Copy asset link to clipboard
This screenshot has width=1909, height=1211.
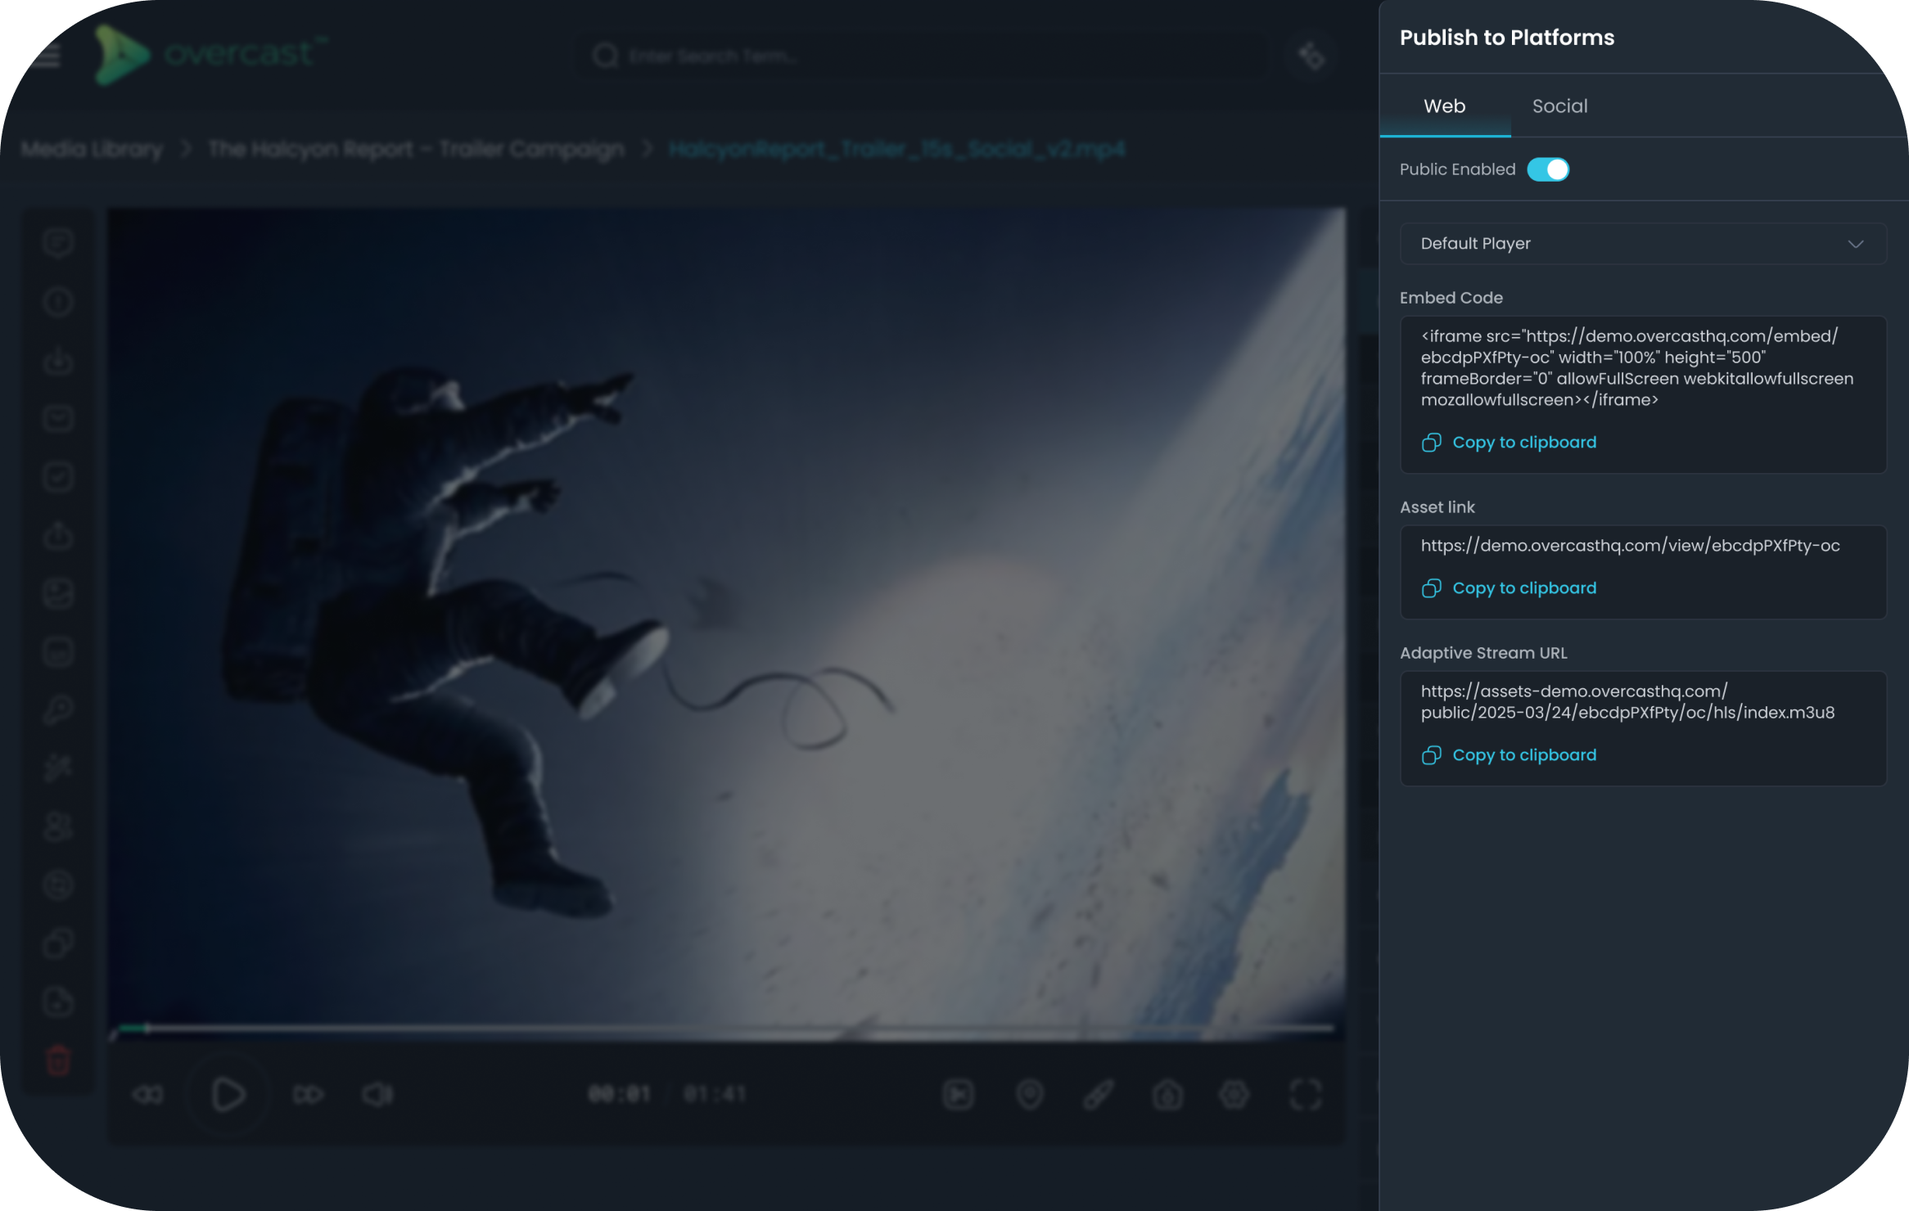click(1523, 588)
